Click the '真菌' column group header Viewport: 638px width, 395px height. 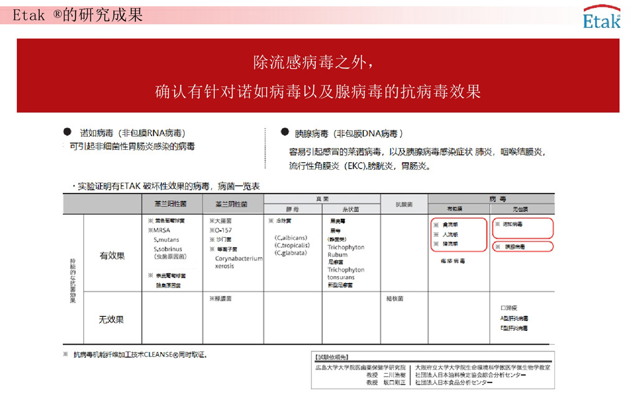pos(322,198)
